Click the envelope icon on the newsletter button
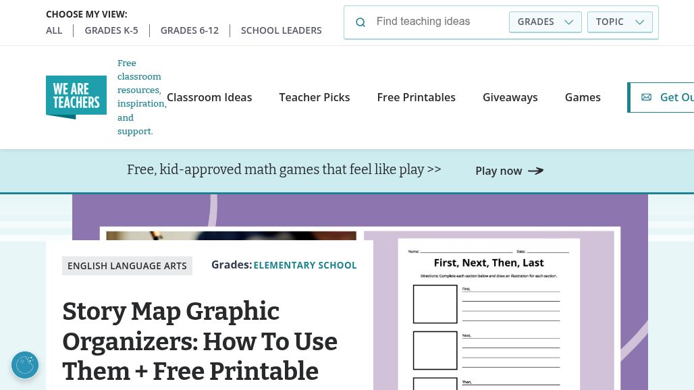 click(x=646, y=97)
